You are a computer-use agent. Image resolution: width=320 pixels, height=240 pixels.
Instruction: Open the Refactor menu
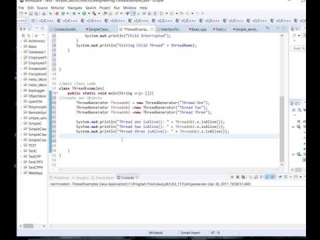[x=57, y=8]
